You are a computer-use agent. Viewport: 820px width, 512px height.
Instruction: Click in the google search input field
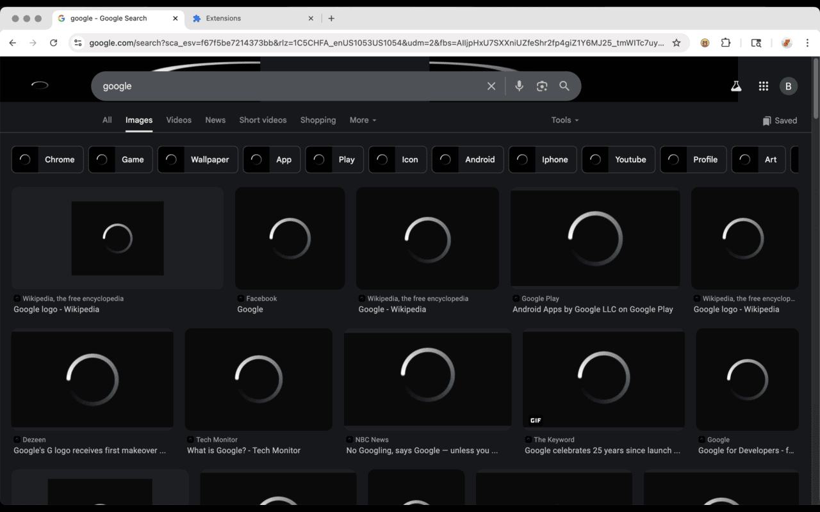click(288, 86)
